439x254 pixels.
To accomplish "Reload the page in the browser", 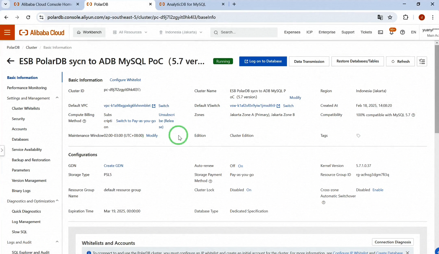I will tap(28, 17).
